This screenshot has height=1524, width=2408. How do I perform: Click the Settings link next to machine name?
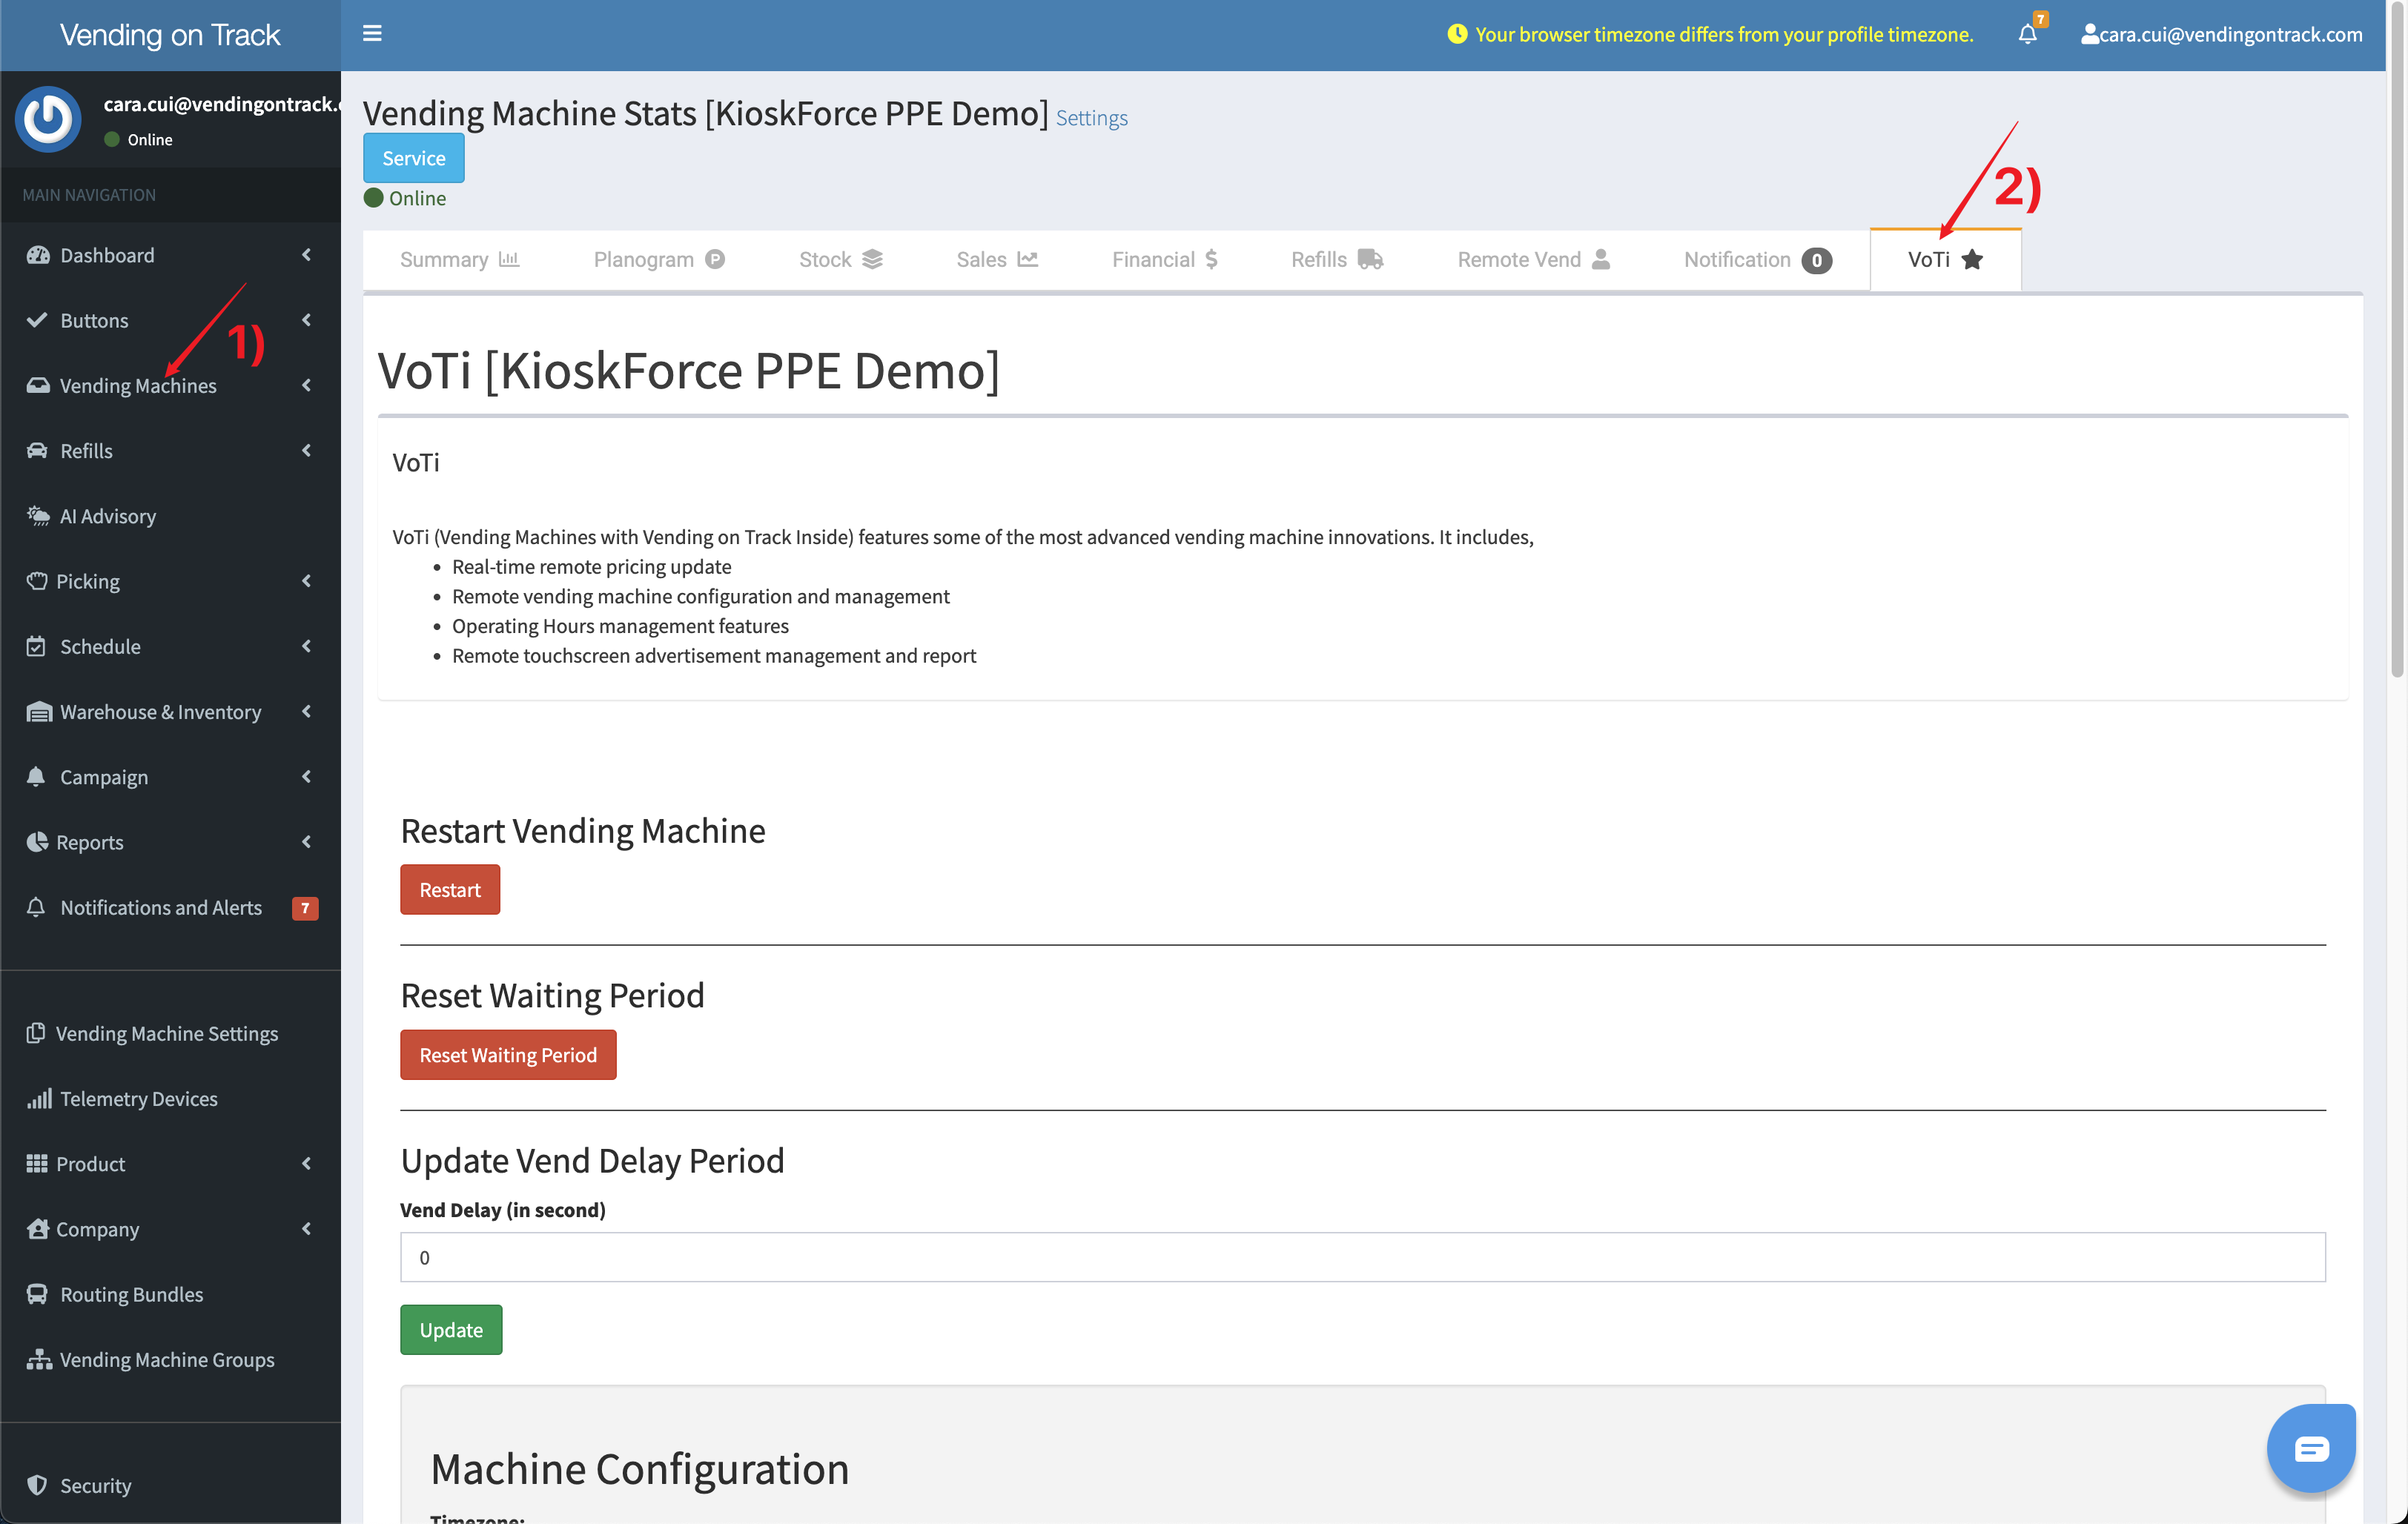pyautogui.click(x=1091, y=116)
